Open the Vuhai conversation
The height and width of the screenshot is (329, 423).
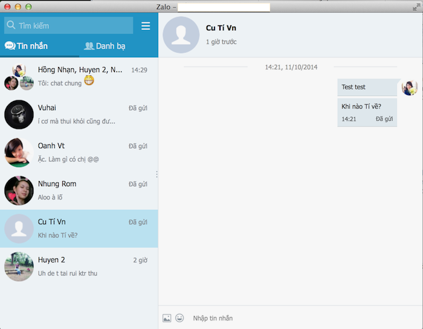[79, 115]
